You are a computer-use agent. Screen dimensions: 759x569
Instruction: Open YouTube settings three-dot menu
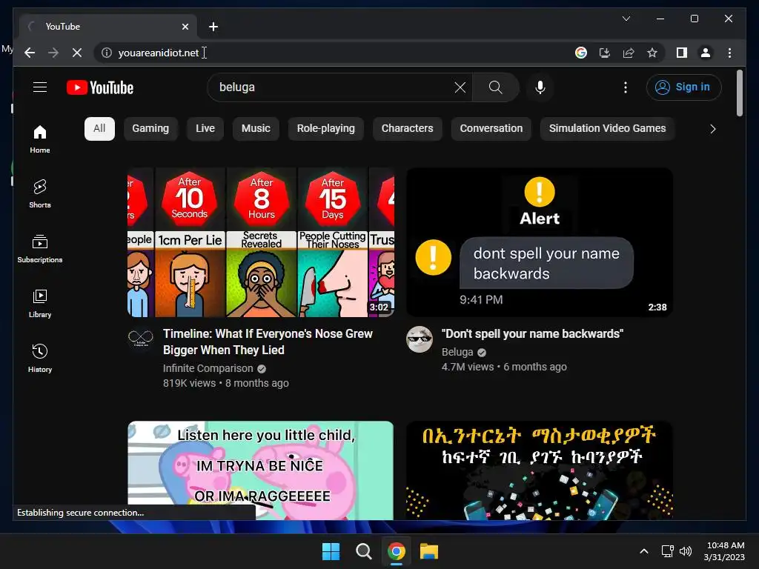pos(626,87)
